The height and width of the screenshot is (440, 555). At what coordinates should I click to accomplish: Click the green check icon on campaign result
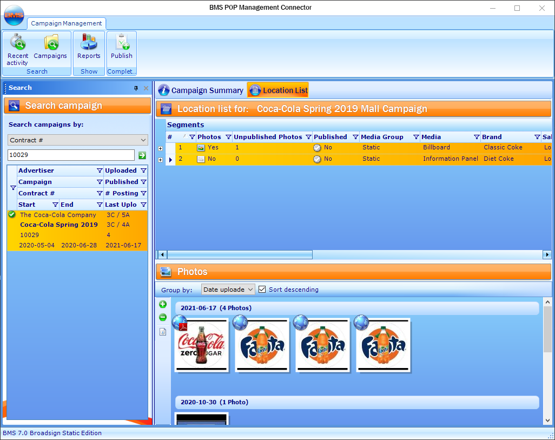pos(12,214)
